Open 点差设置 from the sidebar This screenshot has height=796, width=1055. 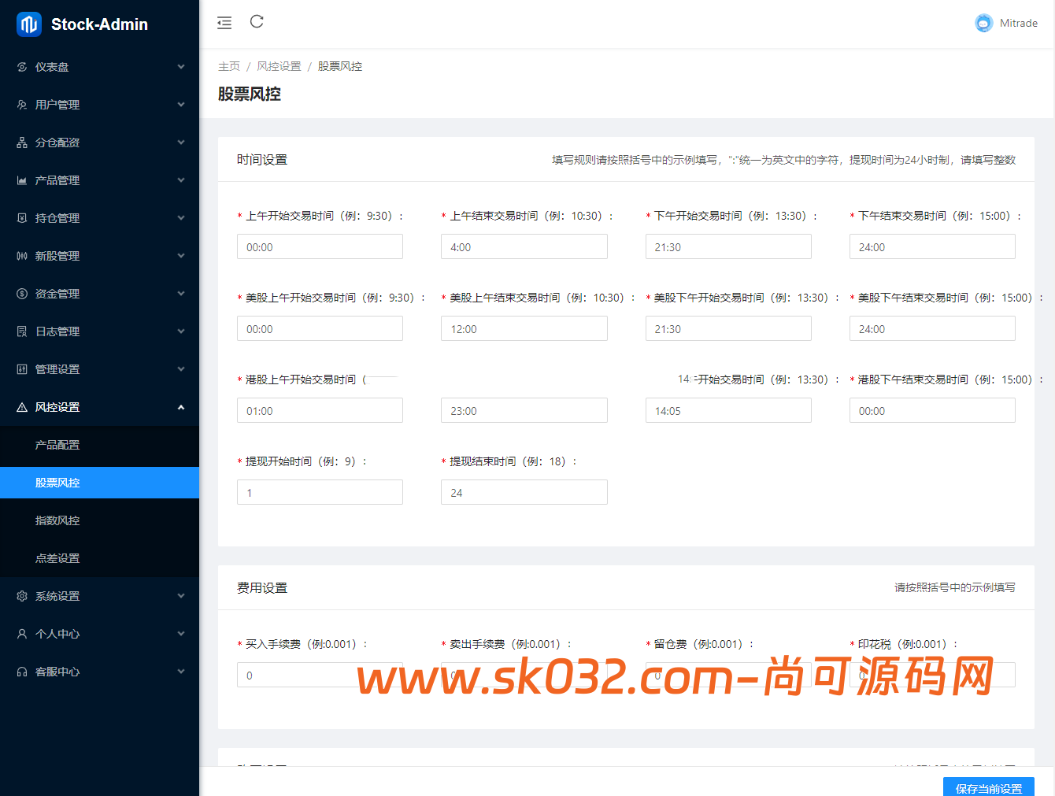pos(58,558)
